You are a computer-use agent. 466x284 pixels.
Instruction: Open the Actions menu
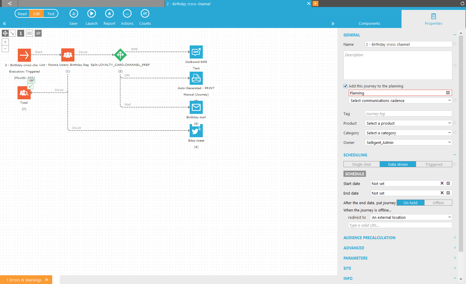pos(127,14)
